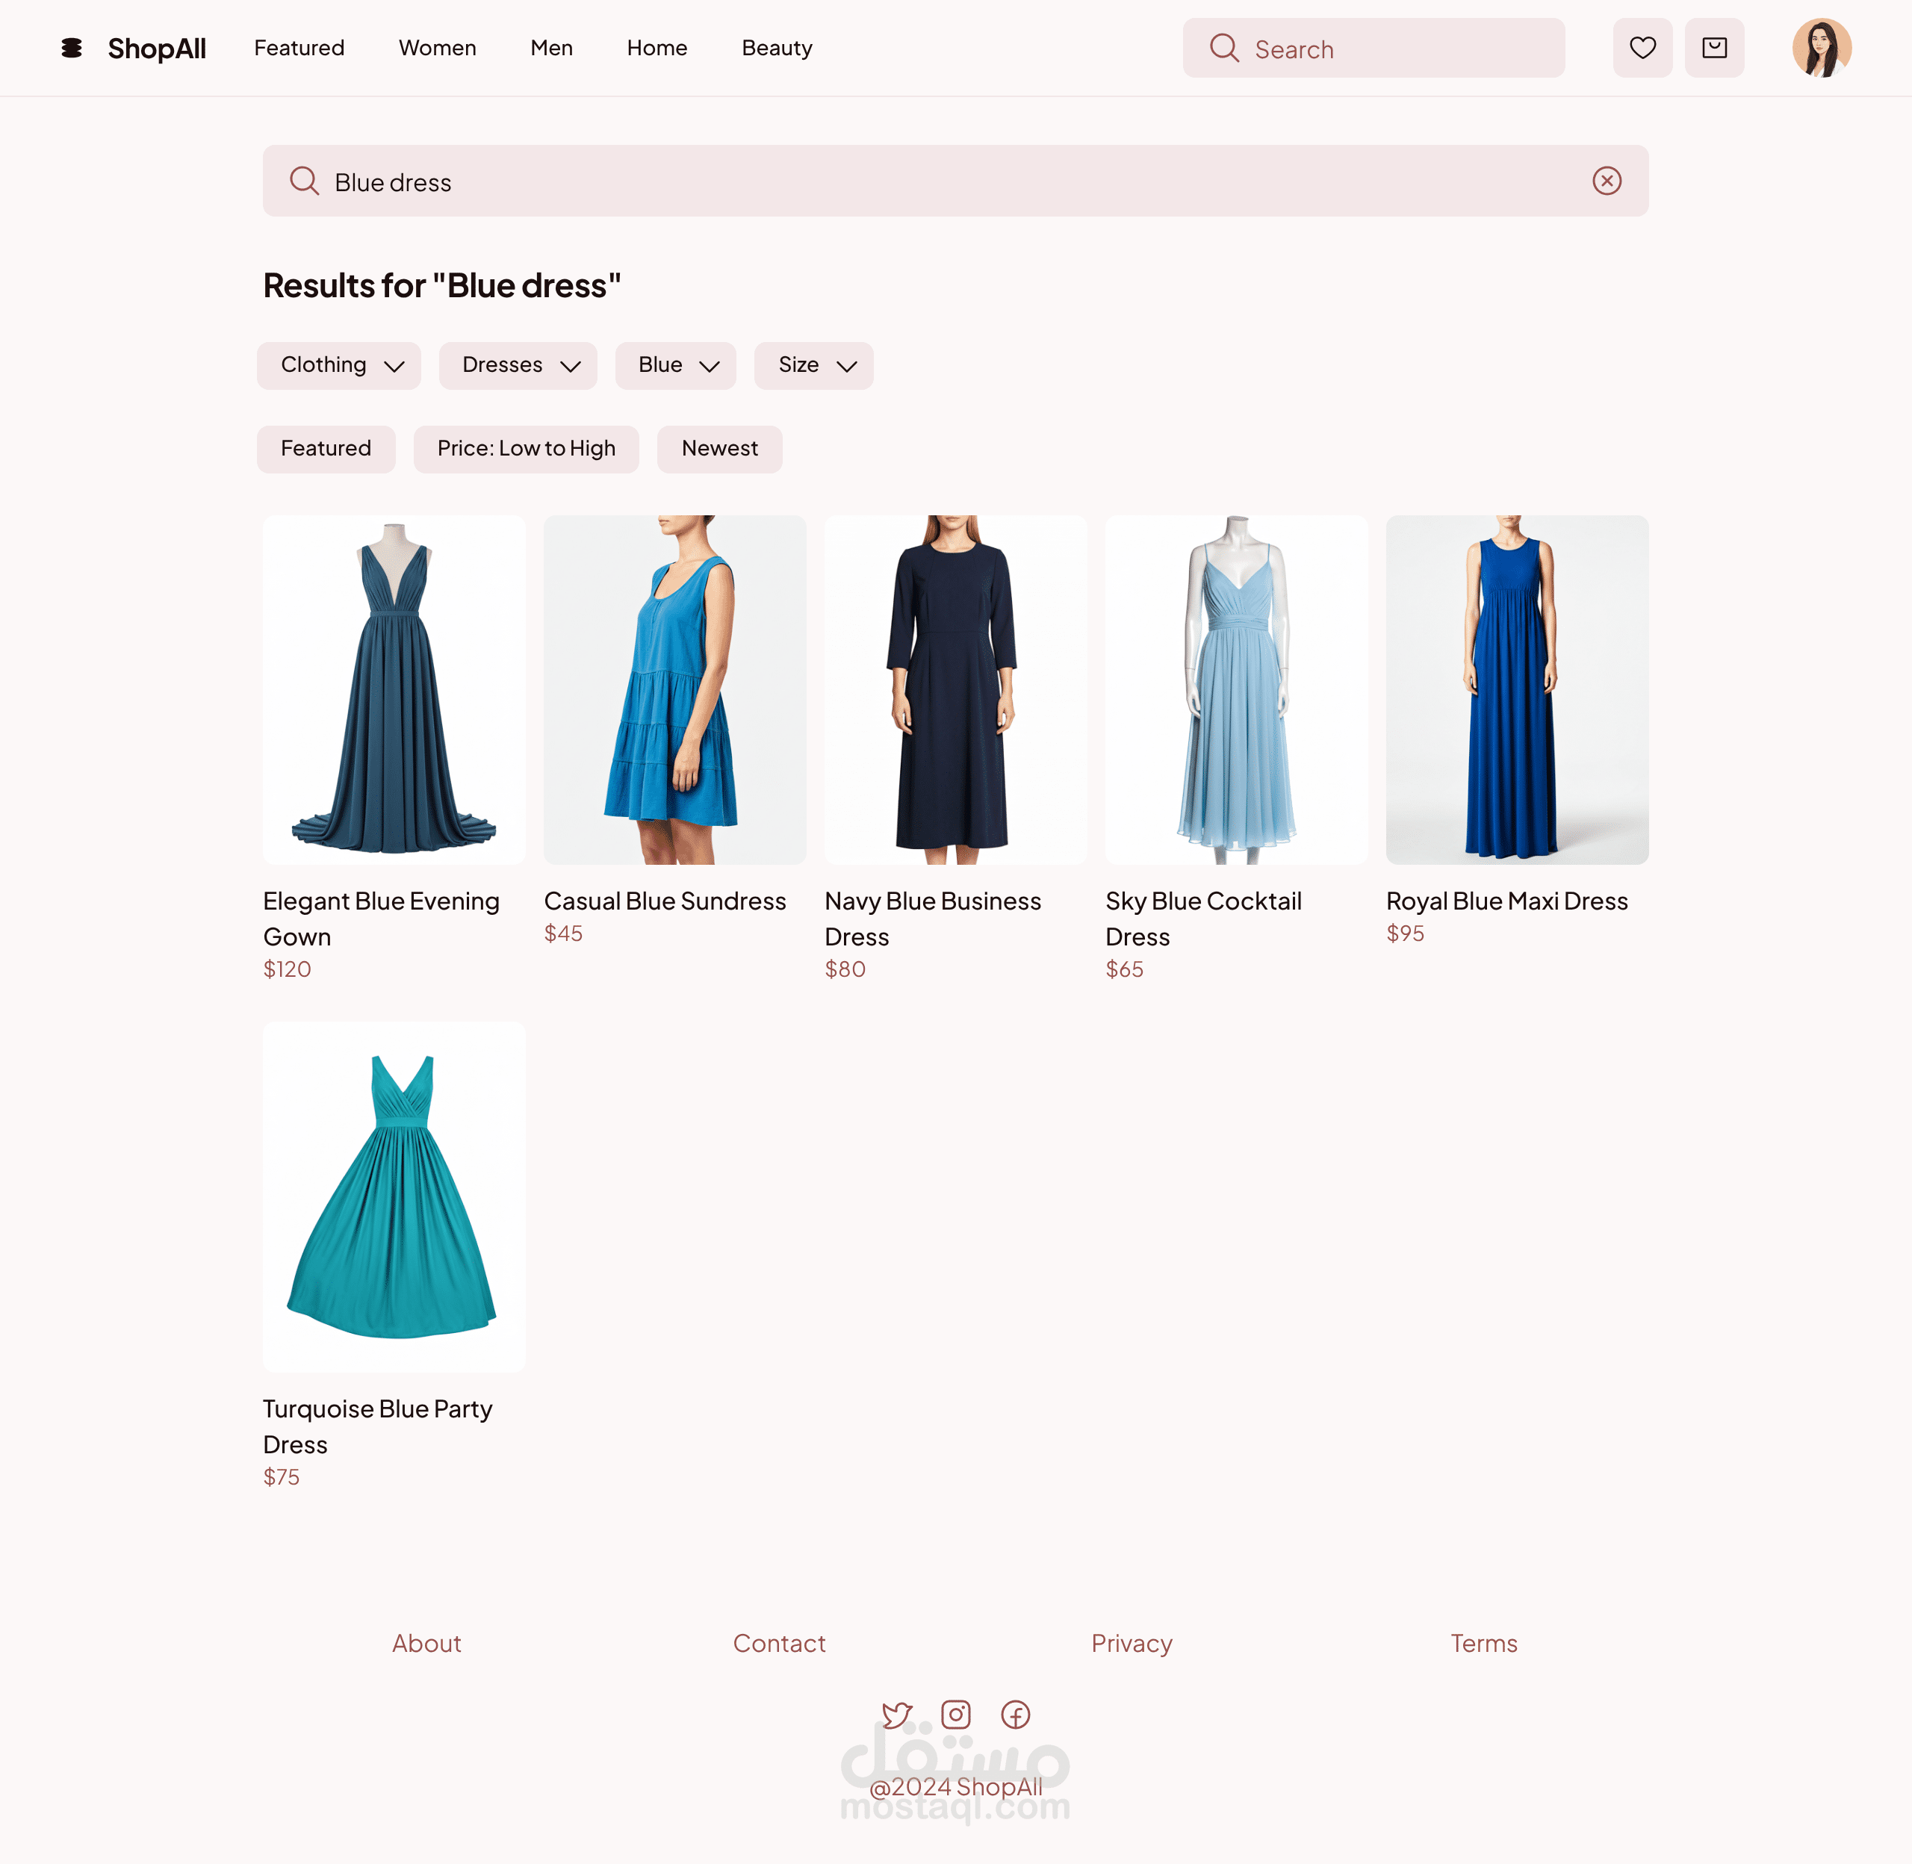
Task: Click the $45 price label
Action: 563,934
